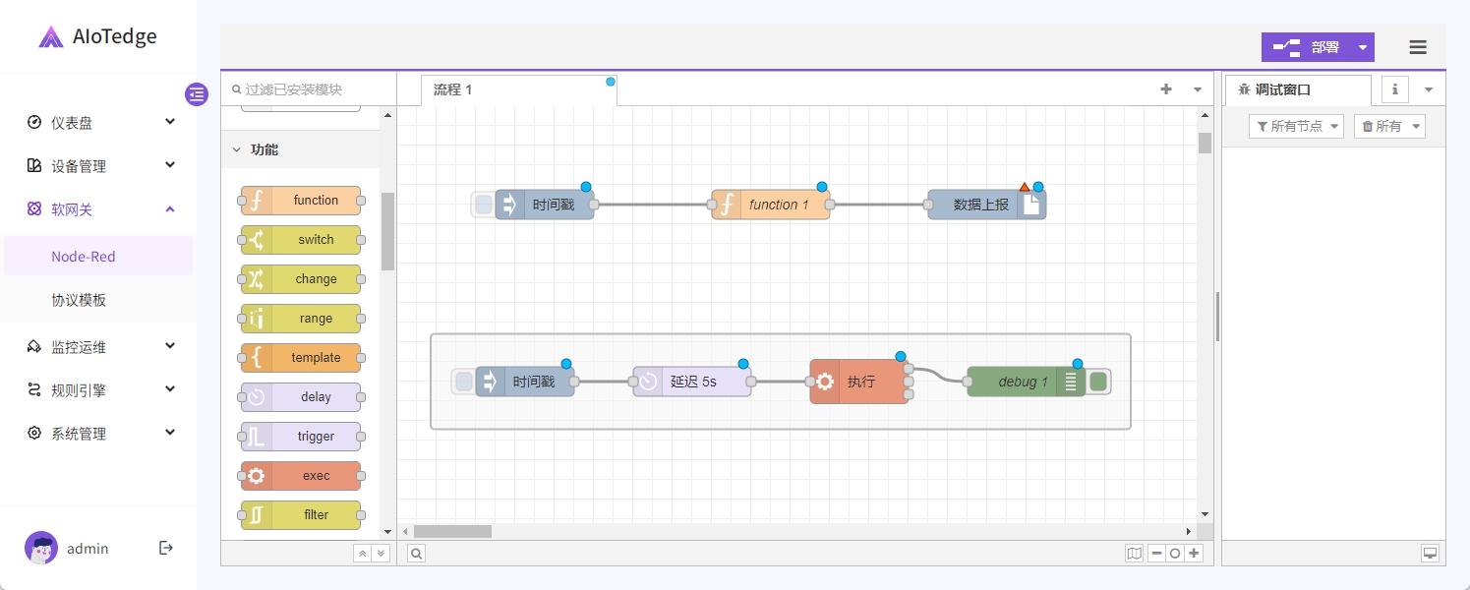Click the 所有 clear messages button
This screenshot has width=1470, height=590.
[1388, 126]
